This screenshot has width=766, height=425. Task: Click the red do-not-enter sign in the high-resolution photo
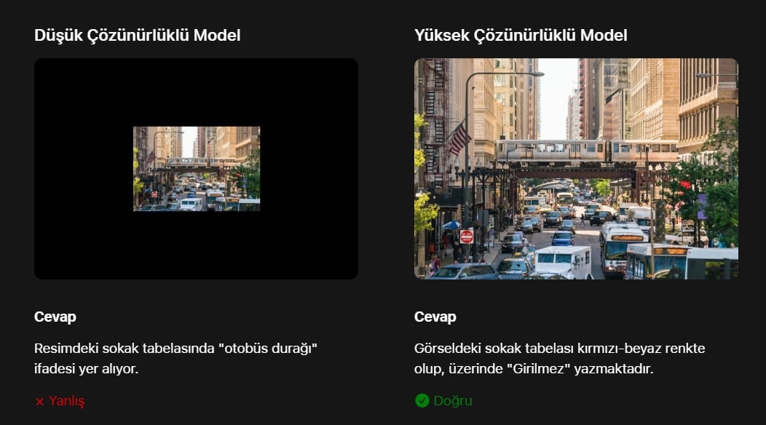[467, 237]
